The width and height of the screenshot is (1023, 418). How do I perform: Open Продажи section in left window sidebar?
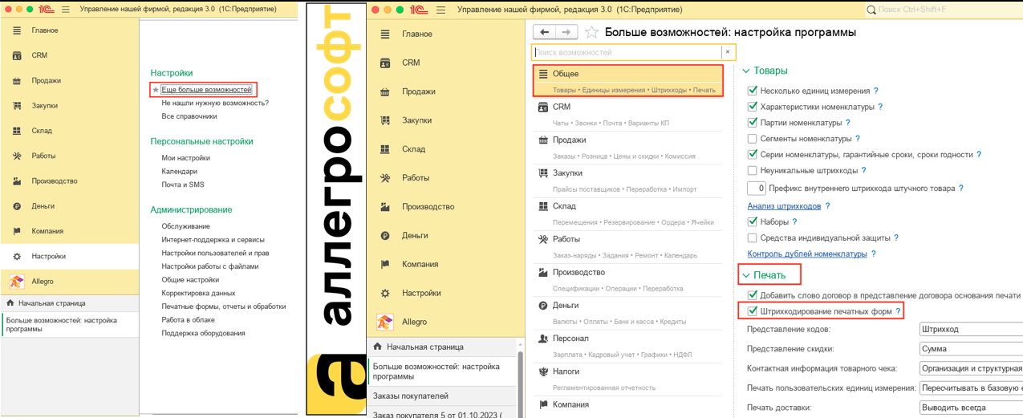tap(47, 80)
